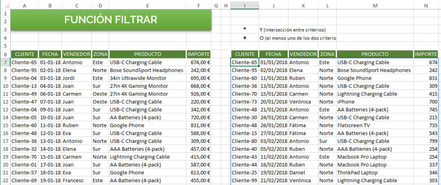Select zone cell Sur in Cliente-80 row

(327, 141)
